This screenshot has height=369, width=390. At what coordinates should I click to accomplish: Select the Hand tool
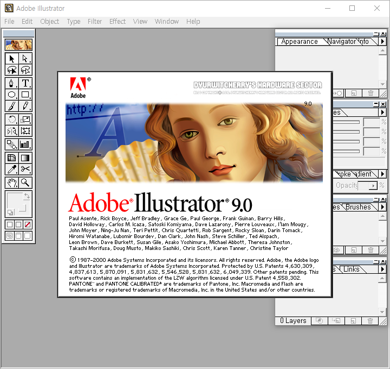pos(12,183)
